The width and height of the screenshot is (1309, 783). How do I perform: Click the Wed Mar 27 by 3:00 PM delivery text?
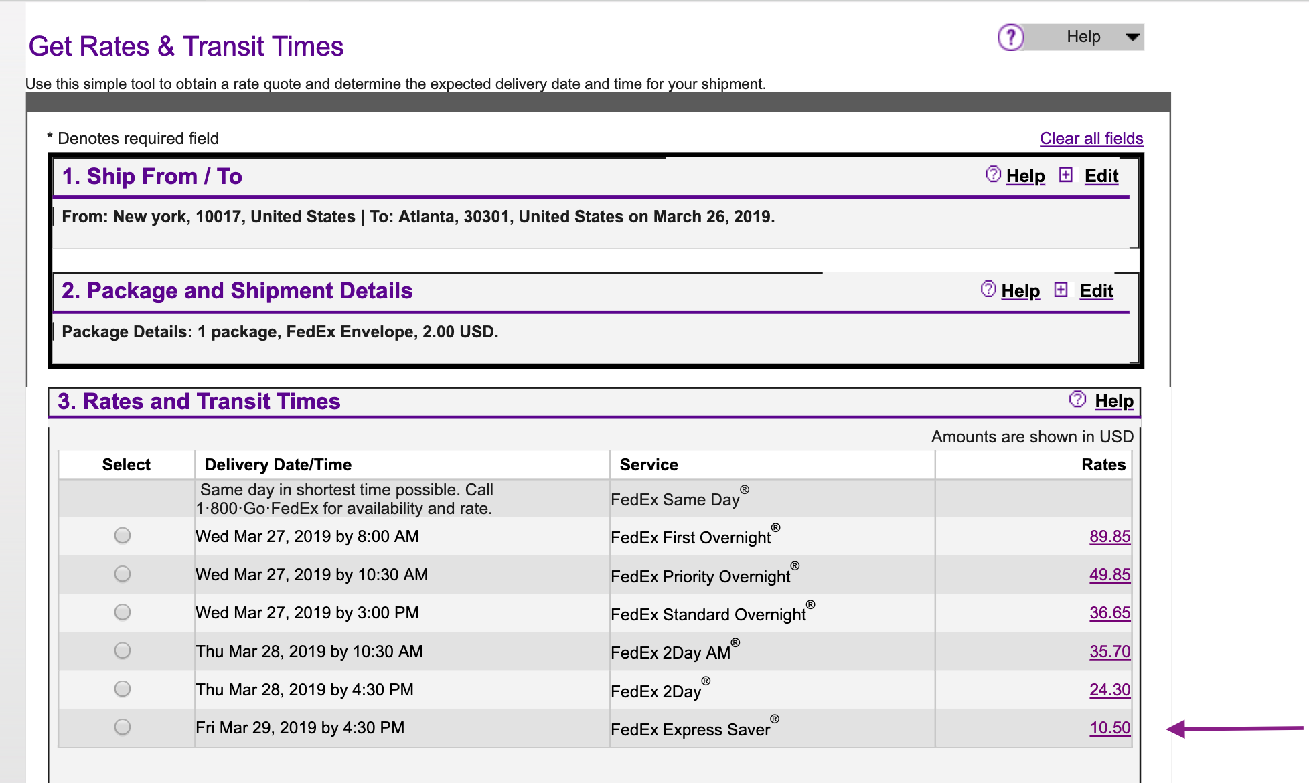coord(307,613)
